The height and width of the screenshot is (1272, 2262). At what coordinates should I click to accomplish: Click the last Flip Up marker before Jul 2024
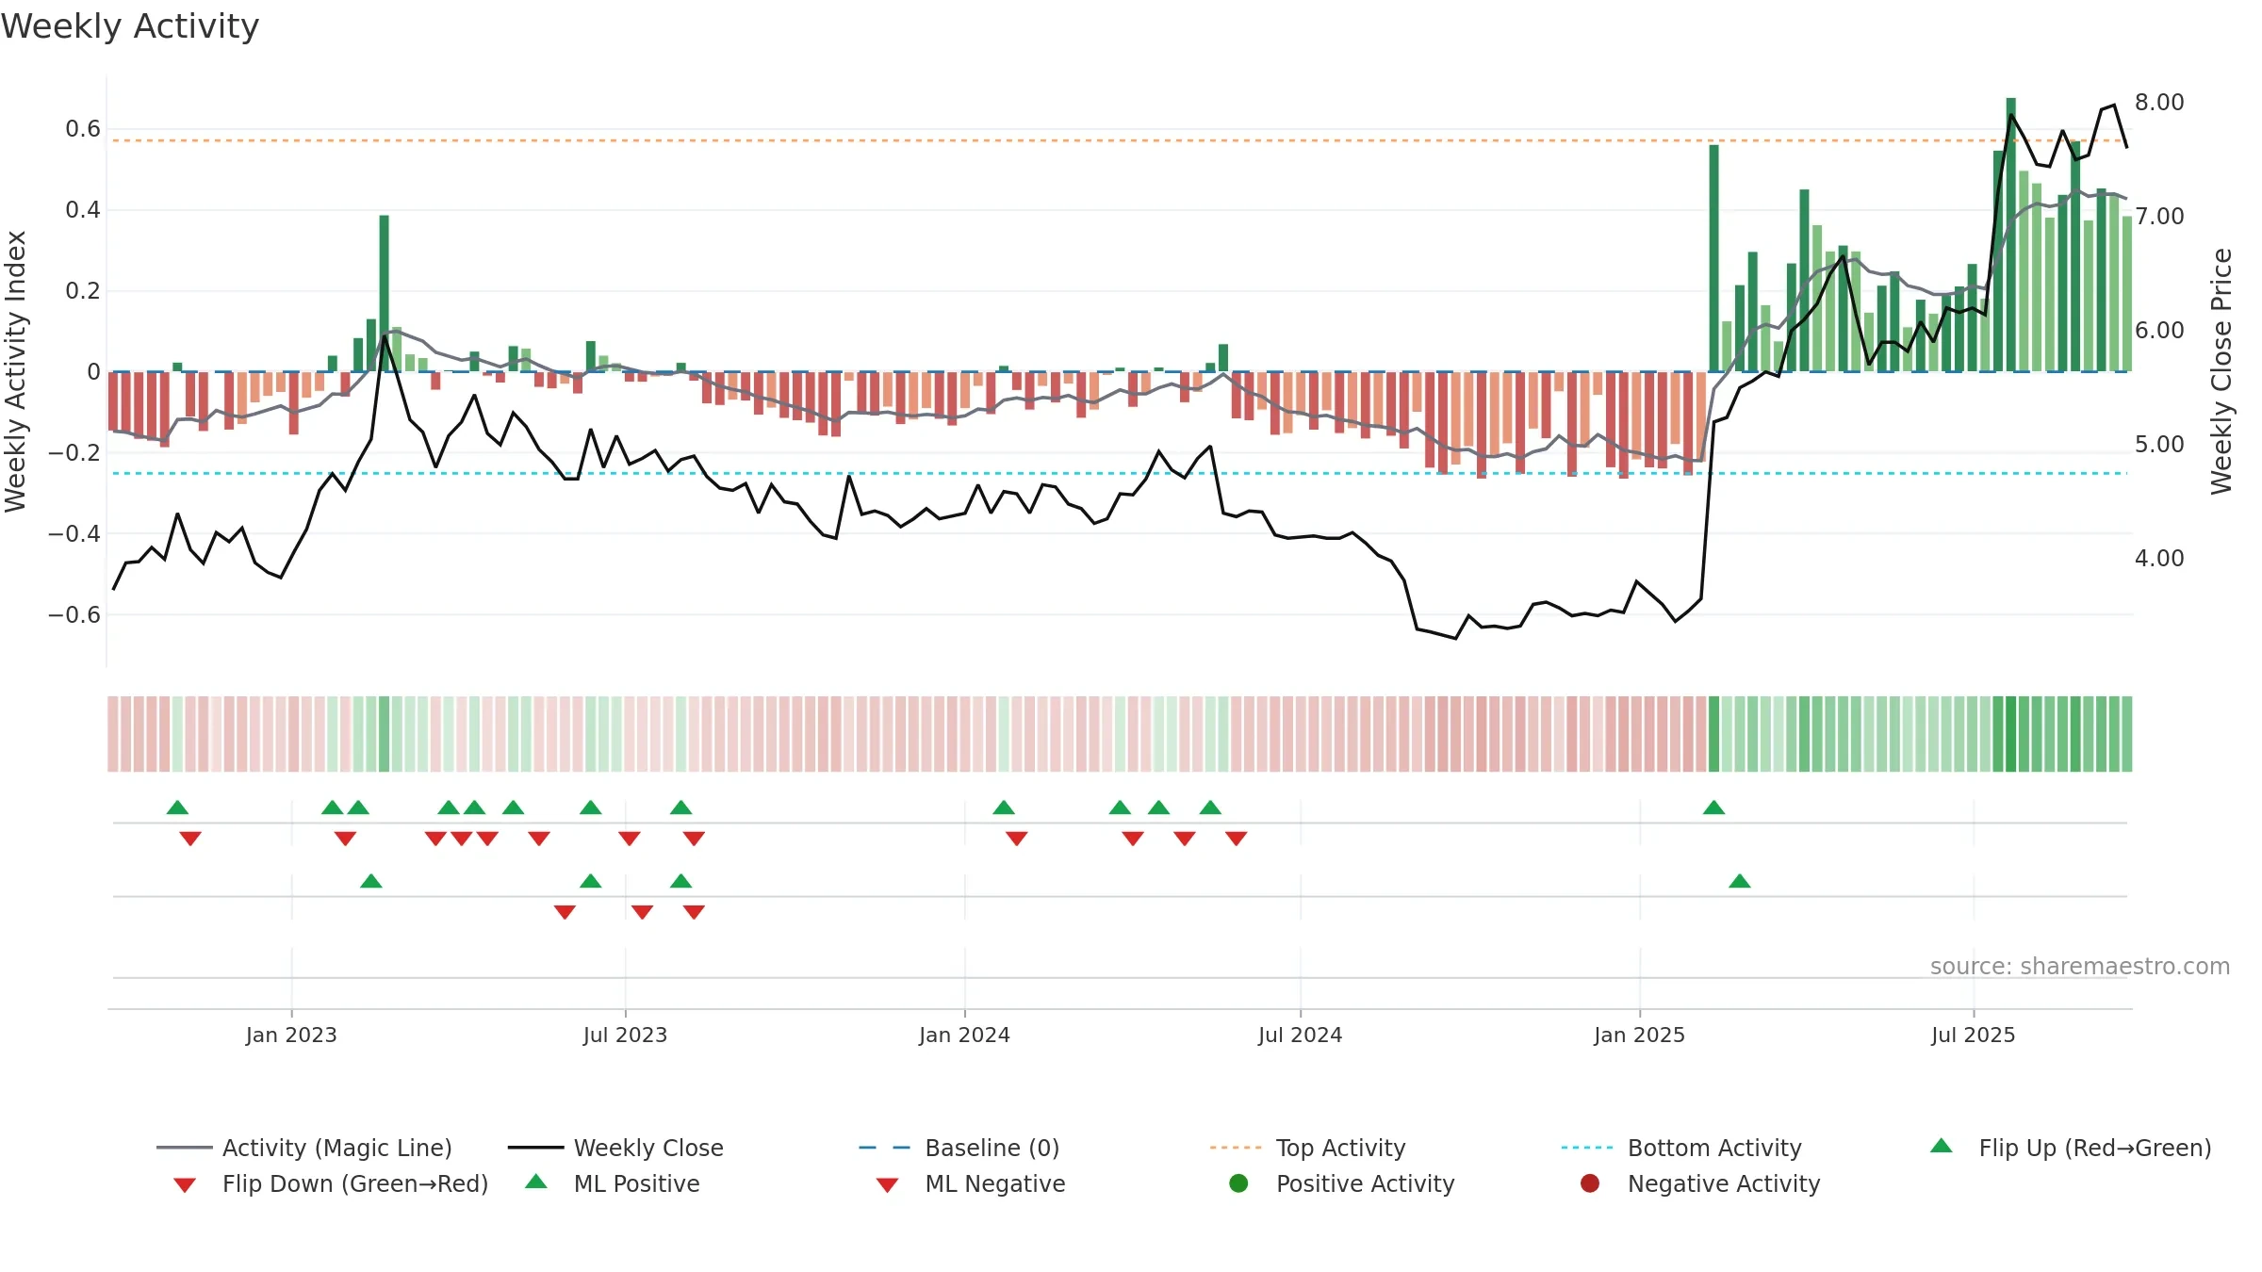(x=1210, y=807)
